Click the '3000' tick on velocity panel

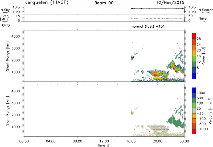coord(16,103)
